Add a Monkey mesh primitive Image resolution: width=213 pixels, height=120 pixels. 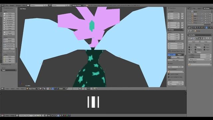tap(9, 34)
